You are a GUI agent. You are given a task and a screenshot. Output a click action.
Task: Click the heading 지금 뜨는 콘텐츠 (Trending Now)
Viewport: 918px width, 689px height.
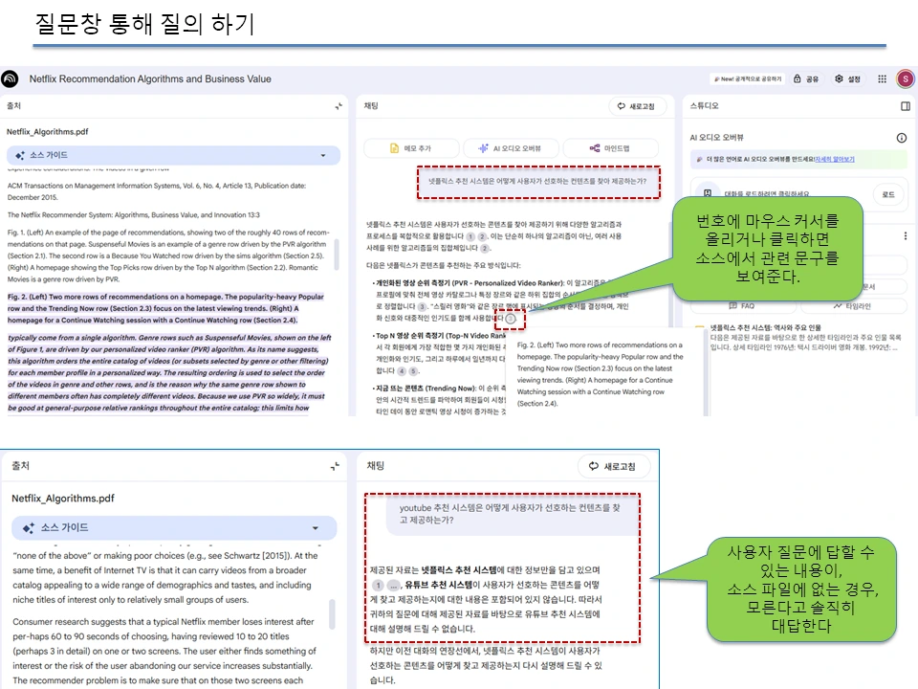[x=426, y=389]
